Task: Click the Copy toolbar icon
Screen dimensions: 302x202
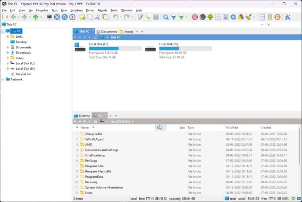Action: click(90, 17)
